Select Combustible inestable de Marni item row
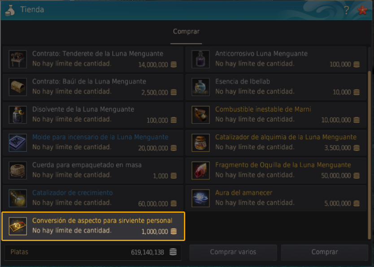The height and width of the screenshot is (267, 374). 276,115
